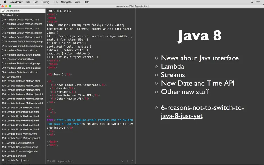
Task: Select 002 About.html in file list
Action: [x=23, y=15]
